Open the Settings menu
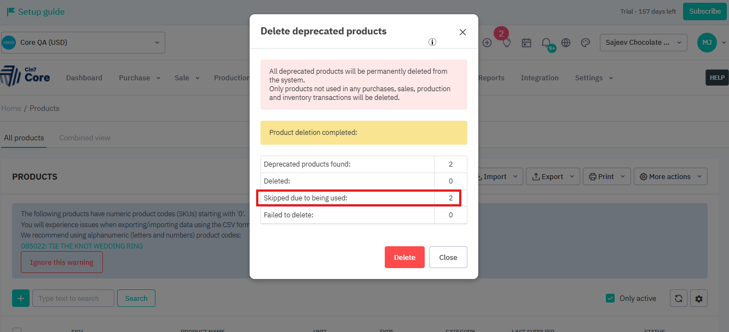Image resolution: width=729 pixels, height=332 pixels. click(594, 78)
